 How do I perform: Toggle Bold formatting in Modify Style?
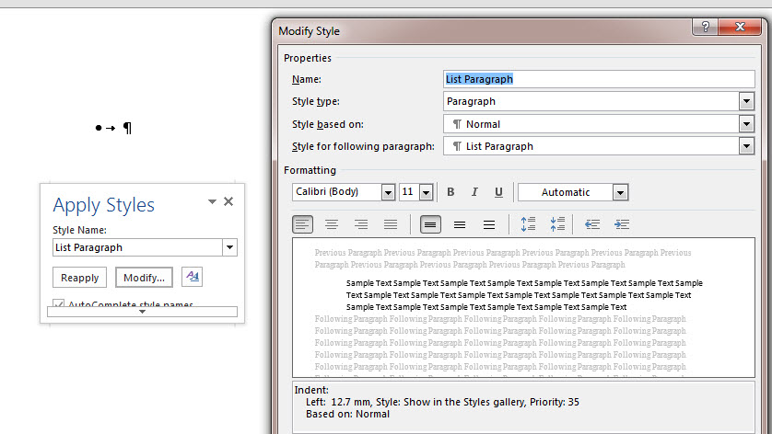tap(450, 192)
